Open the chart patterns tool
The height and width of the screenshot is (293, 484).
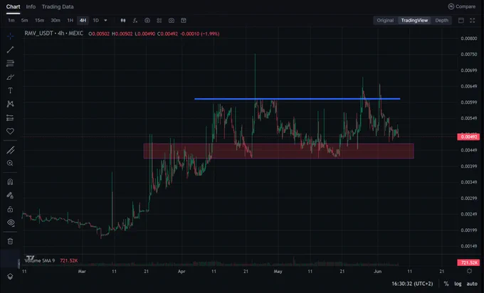coord(10,104)
